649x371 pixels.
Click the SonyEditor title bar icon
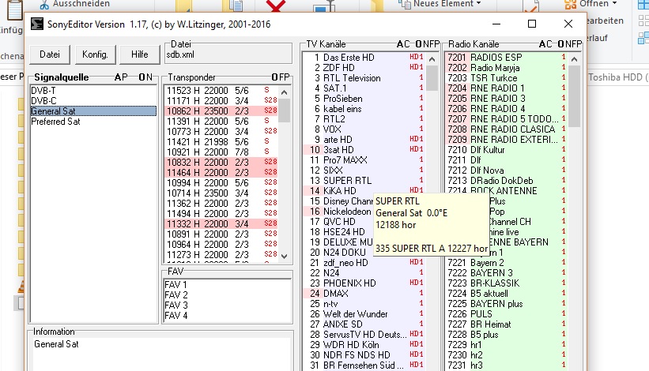pyautogui.click(x=36, y=24)
